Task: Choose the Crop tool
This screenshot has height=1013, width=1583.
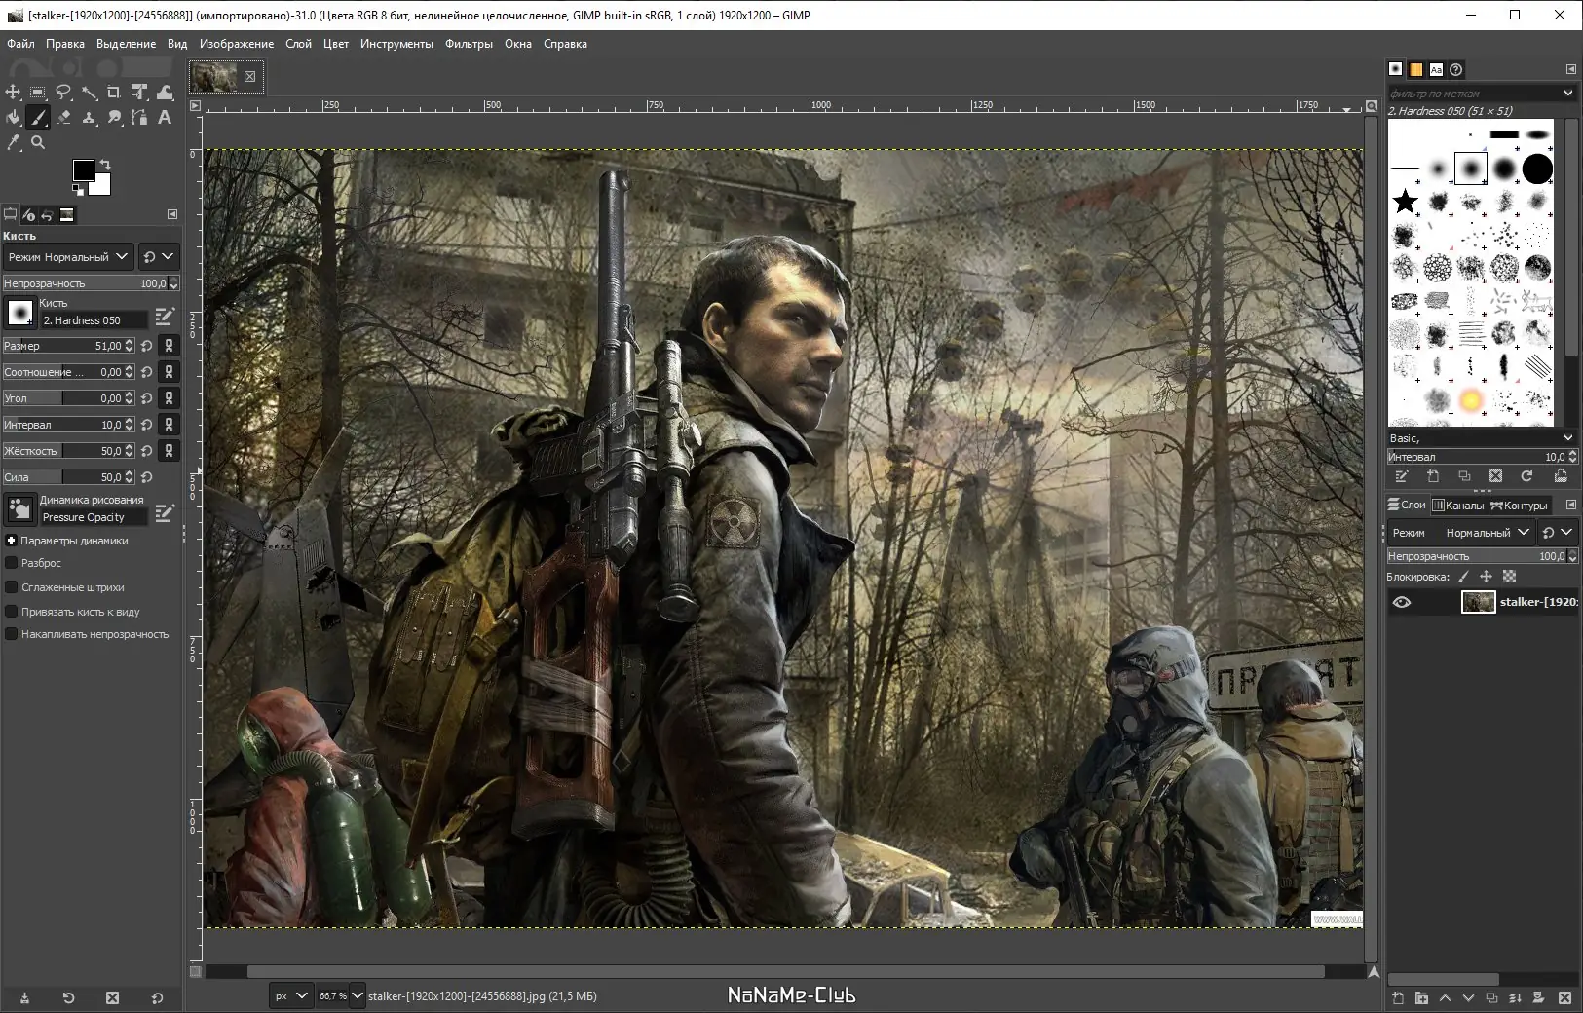Action: pos(112,93)
